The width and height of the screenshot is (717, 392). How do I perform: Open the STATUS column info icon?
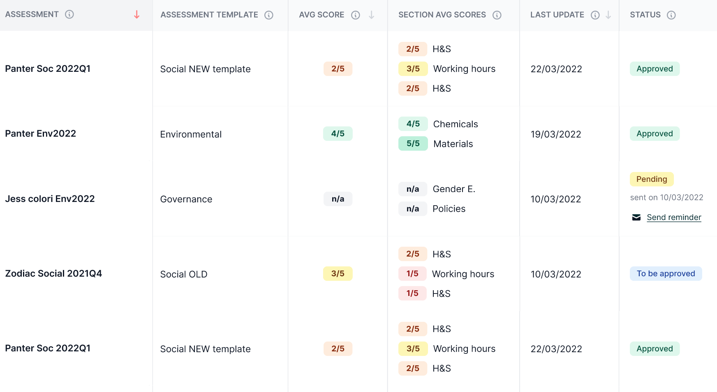click(x=671, y=15)
